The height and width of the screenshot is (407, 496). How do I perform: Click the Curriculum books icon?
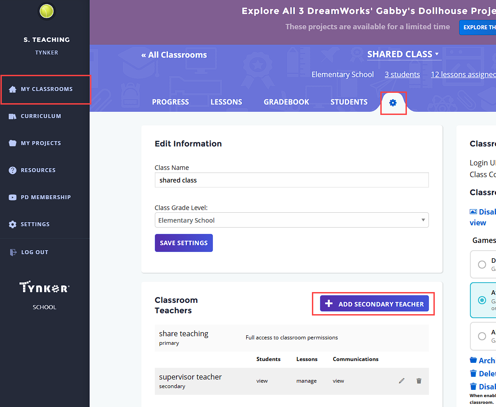[12, 116]
